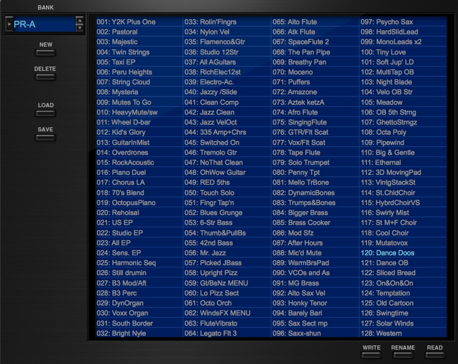Viewport: 458px width, 364px height.
Task: Step bank down with the down arrow
Action: (x=80, y=28)
